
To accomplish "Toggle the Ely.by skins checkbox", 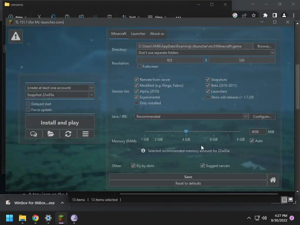I will [133, 166].
